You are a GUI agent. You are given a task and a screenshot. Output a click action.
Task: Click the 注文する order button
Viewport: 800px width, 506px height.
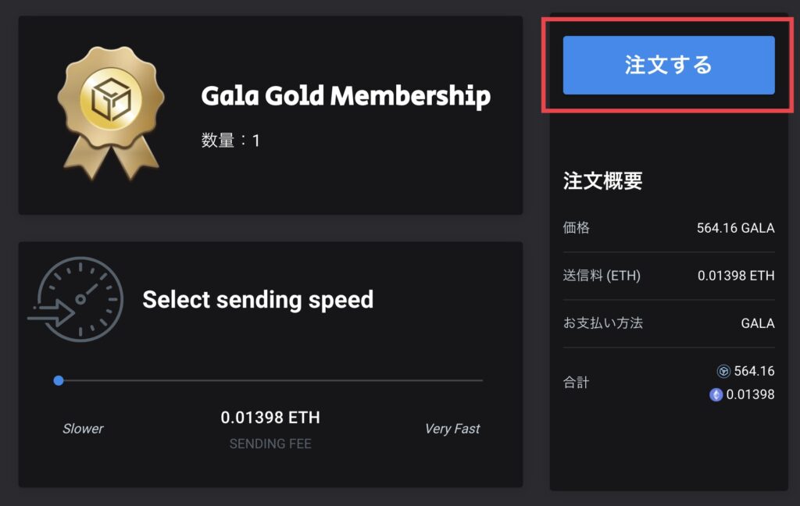669,66
